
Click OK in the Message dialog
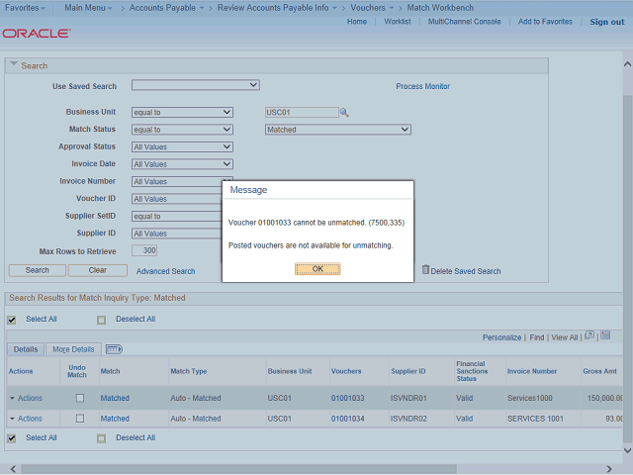pyautogui.click(x=317, y=268)
